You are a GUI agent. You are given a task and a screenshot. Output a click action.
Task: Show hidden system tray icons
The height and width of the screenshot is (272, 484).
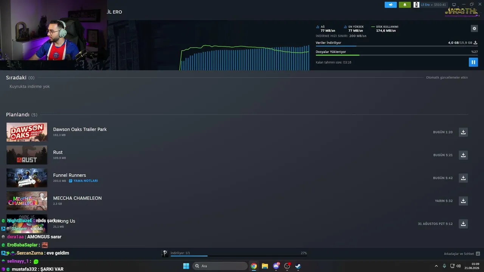coord(436,266)
